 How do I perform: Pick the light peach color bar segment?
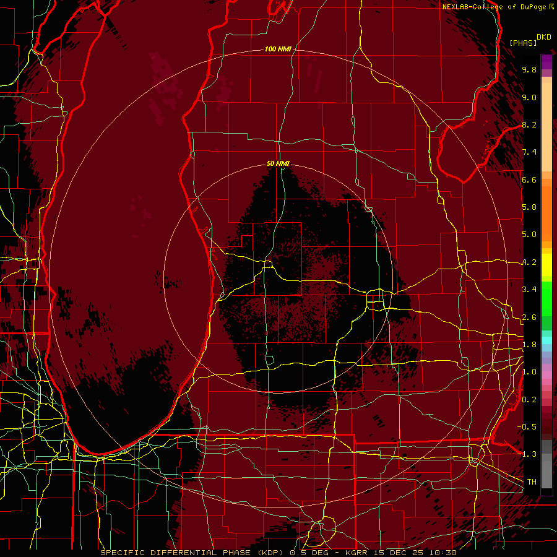pyautogui.click(x=546, y=128)
